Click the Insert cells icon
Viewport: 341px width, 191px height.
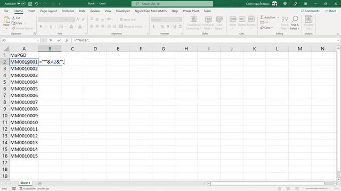tap(233, 20)
